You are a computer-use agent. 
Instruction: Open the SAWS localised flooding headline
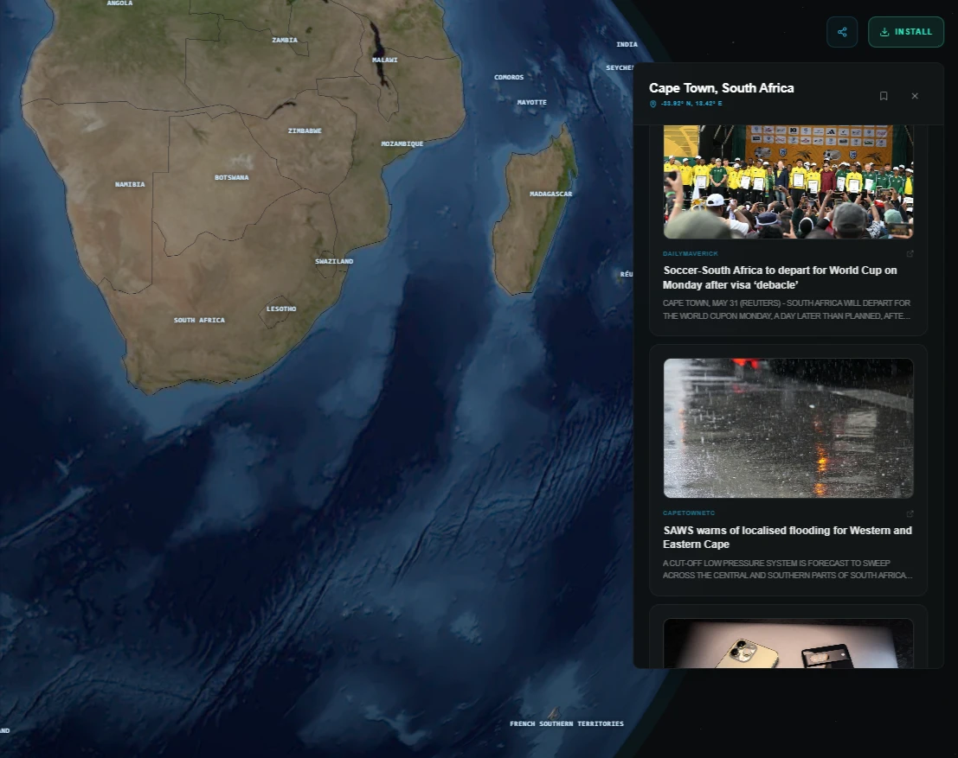(x=788, y=537)
